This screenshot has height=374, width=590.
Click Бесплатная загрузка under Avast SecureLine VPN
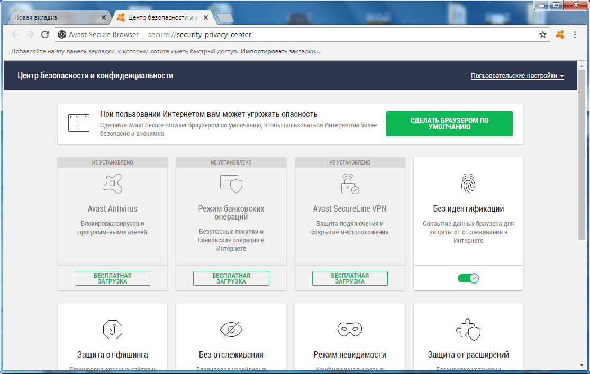coord(350,278)
